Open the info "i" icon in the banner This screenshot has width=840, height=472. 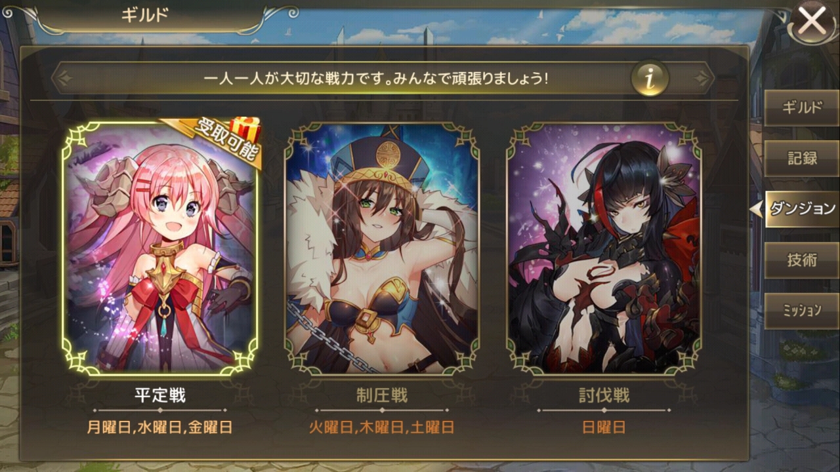pos(650,79)
